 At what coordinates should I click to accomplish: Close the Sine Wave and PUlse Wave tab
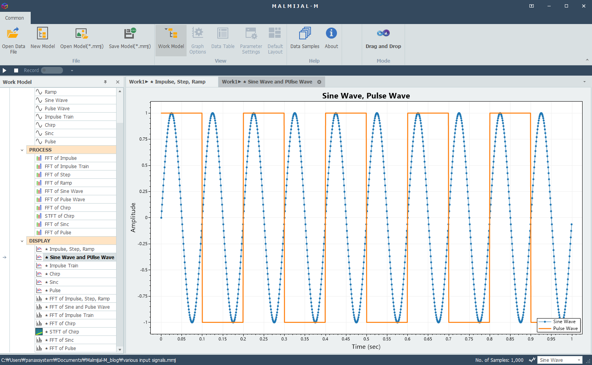pyautogui.click(x=319, y=82)
